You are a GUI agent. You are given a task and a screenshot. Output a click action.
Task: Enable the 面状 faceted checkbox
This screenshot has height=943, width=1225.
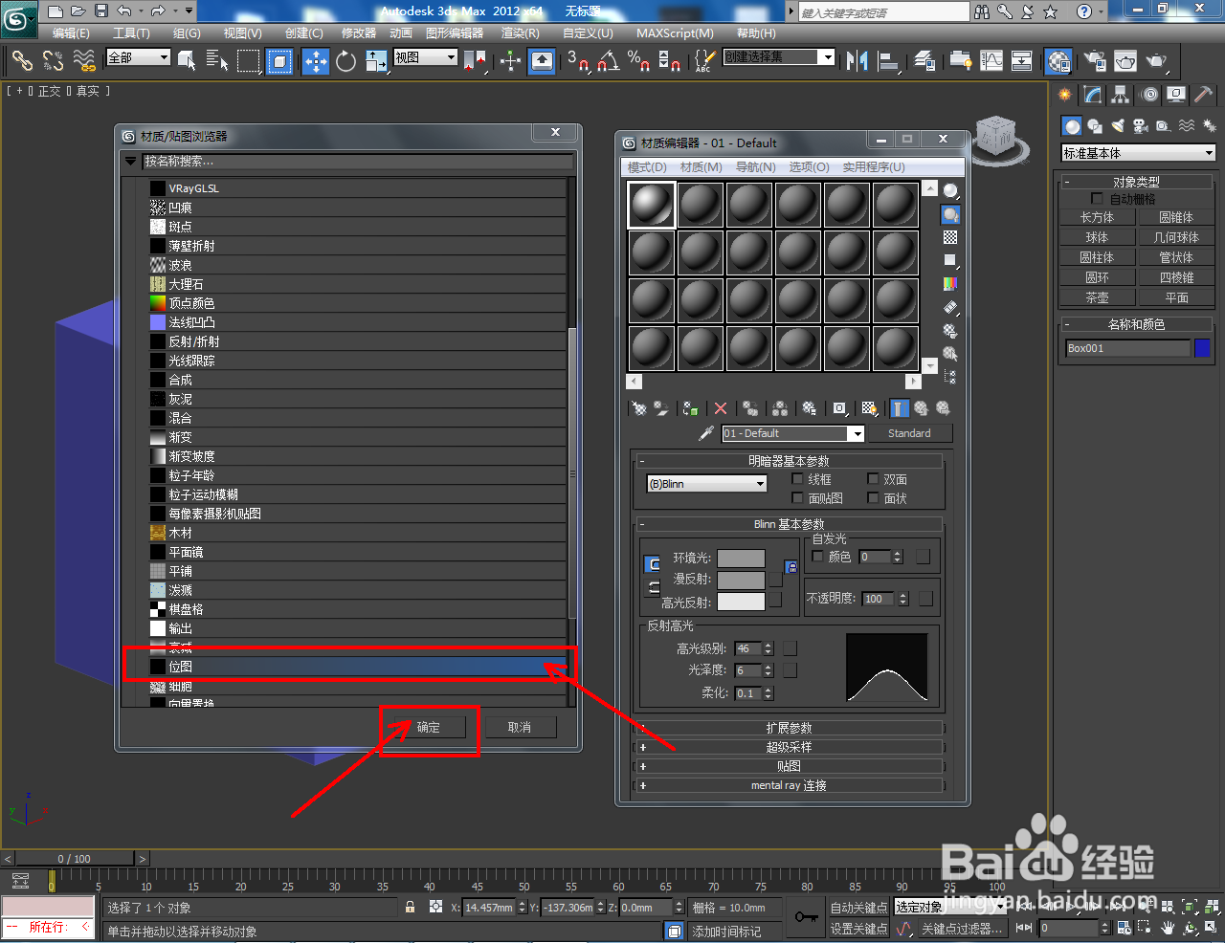pyautogui.click(x=873, y=498)
